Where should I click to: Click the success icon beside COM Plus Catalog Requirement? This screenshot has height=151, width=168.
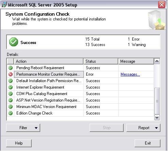11,94
